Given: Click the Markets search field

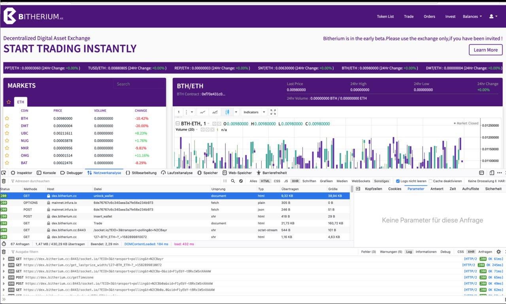Looking at the screenshot, I should coord(138,84).
